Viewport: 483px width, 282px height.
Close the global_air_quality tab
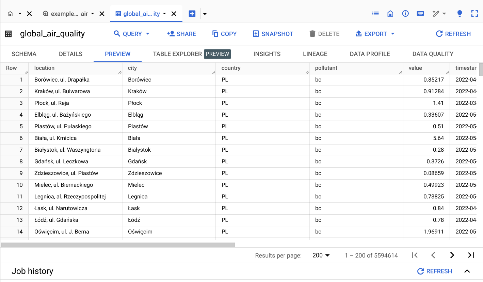(x=174, y=14)
